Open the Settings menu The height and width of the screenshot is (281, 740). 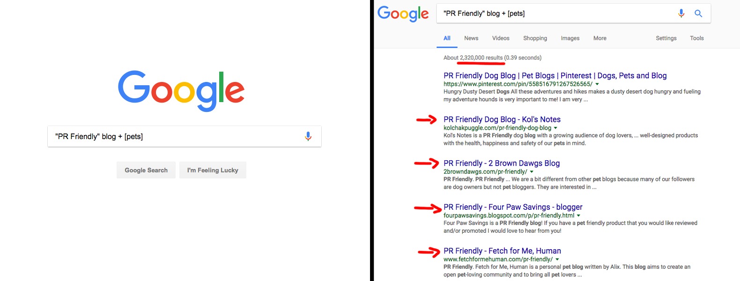coord(666,38)
